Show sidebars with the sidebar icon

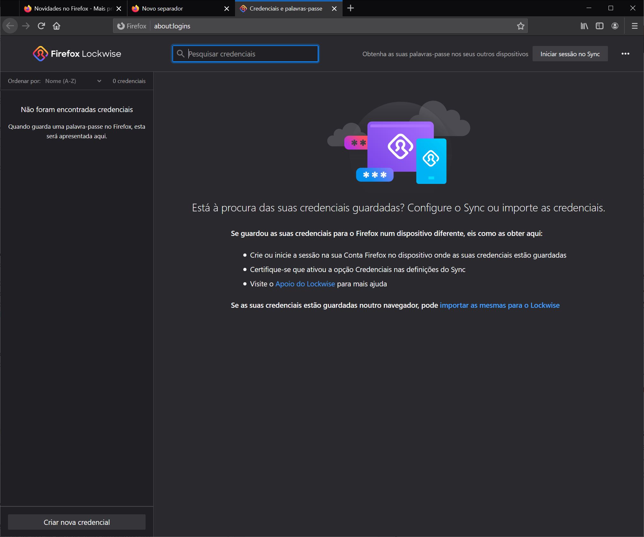point(599,26)
